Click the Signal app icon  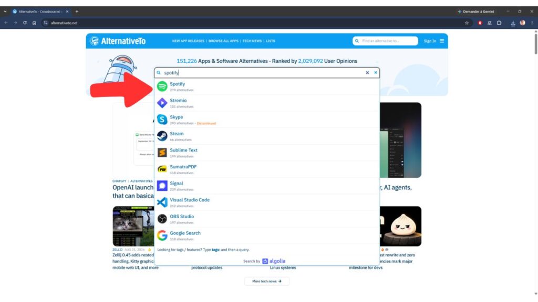[x=162, y=186]
